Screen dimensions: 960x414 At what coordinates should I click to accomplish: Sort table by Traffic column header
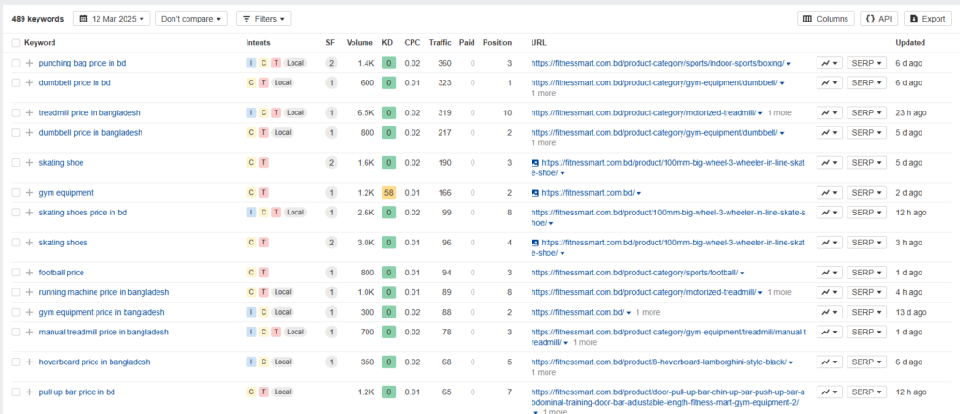pos(440,42)
